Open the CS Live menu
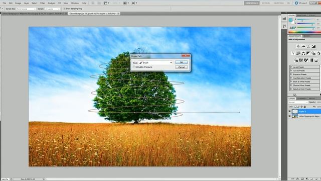 (x=301, y=3)
